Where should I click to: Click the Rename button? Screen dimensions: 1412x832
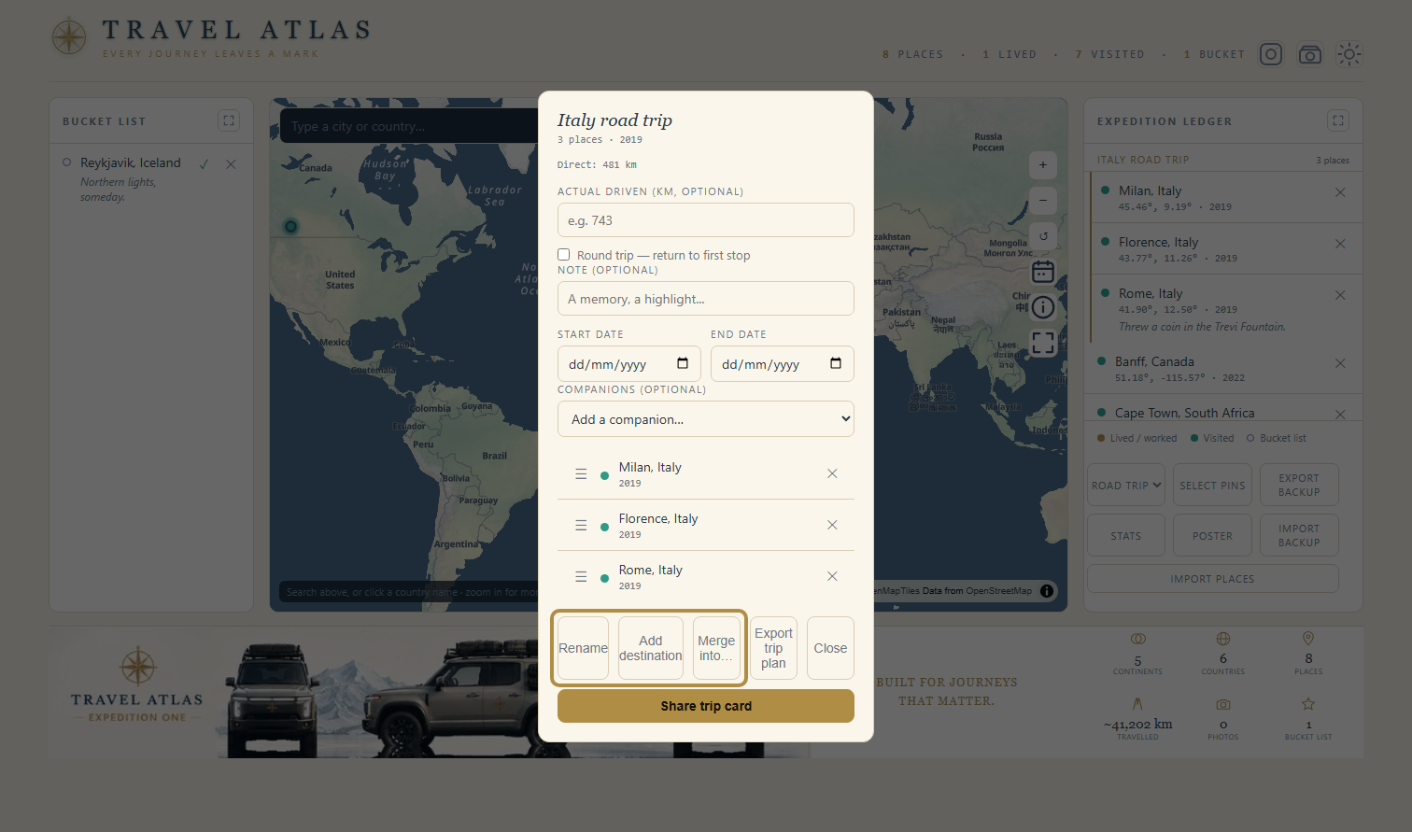pyautogui.click(x=583, y=648)
